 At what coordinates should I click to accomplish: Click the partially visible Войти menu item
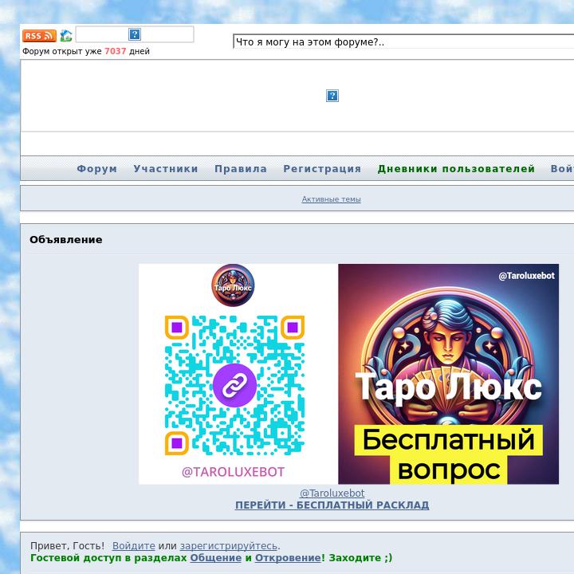coord(562,169)
